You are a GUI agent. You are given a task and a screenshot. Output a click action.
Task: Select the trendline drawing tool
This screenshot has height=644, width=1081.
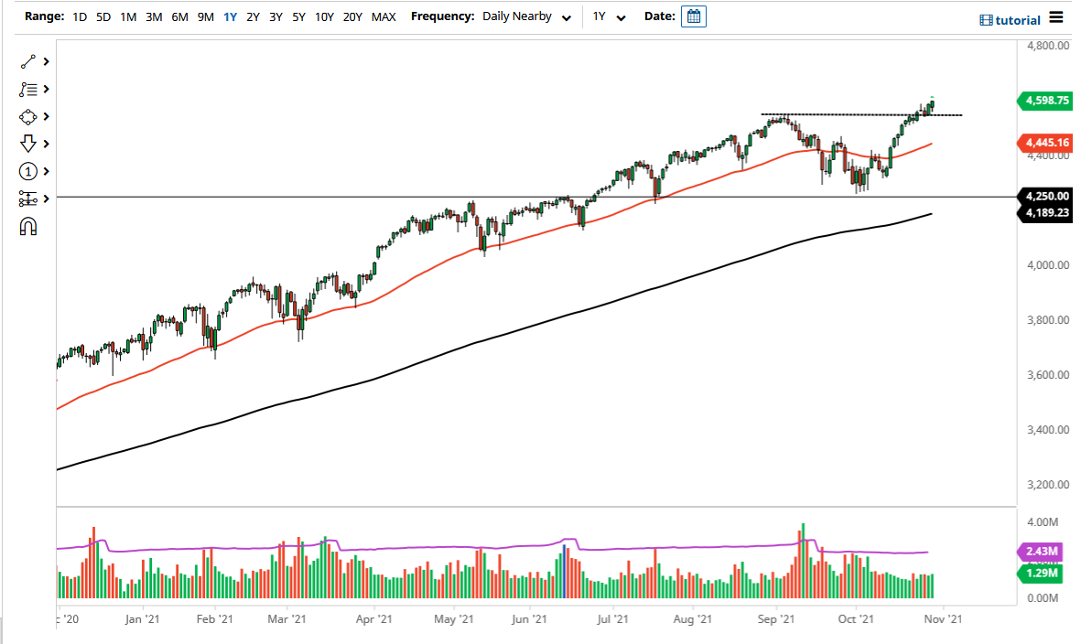[27, 61]
